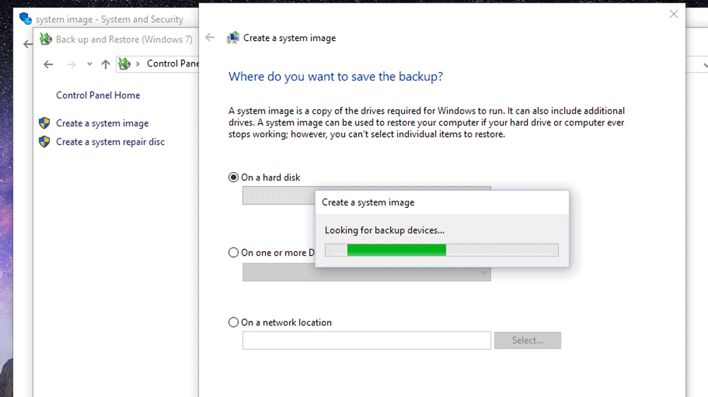Click the network location path field

(x=366, y=340)
